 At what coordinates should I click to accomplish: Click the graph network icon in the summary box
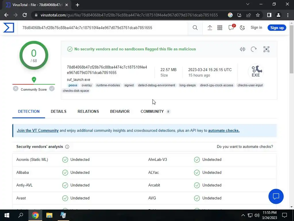266,49
